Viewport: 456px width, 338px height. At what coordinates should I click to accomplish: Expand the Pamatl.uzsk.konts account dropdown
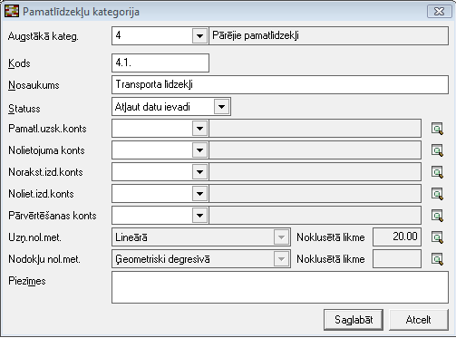[x=199, y=129]
